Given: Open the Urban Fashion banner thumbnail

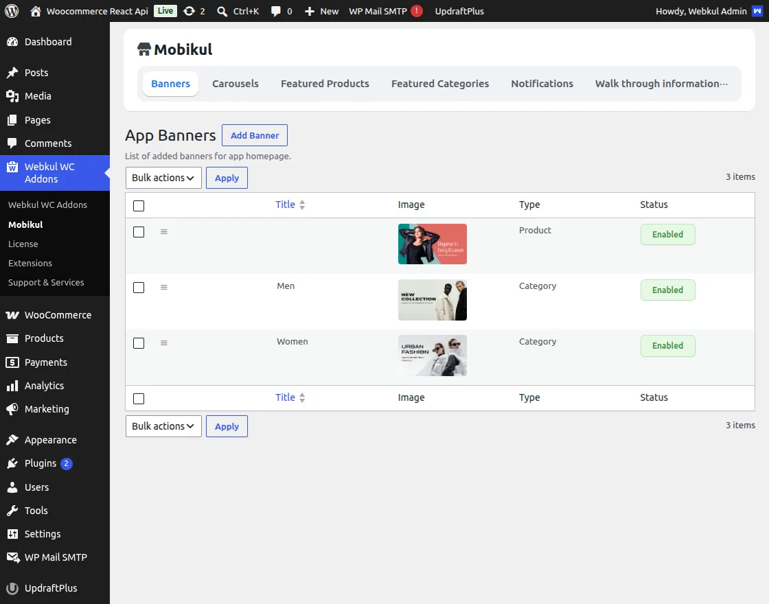Looking at the screenshot, I should click(x=432, y=356).
